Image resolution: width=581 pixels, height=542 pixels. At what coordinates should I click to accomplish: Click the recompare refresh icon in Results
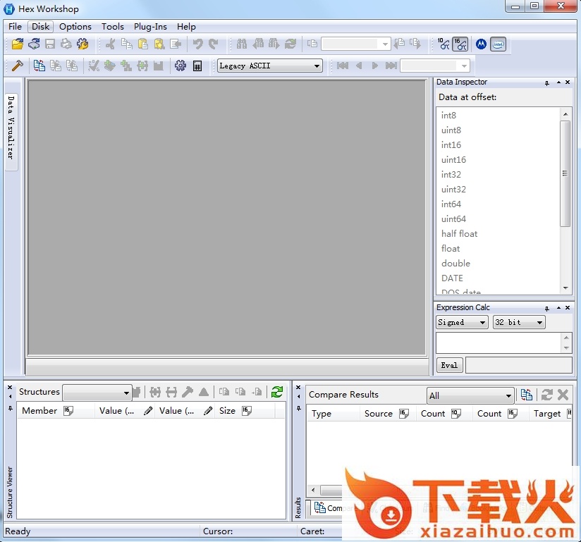pos(546,395)
